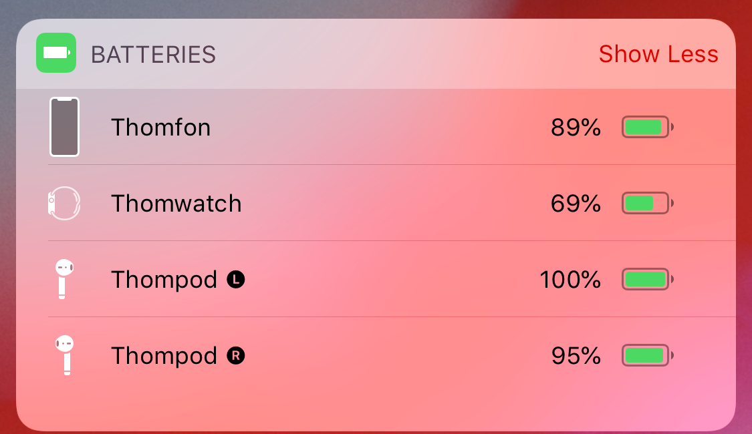Select the full battery icon for left Thompod
This screenshot has height=434, width=752.
(646, 279)
